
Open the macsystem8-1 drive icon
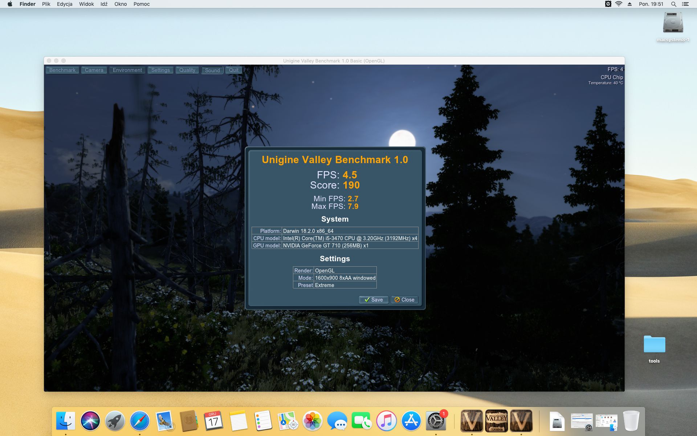point(673,23)
